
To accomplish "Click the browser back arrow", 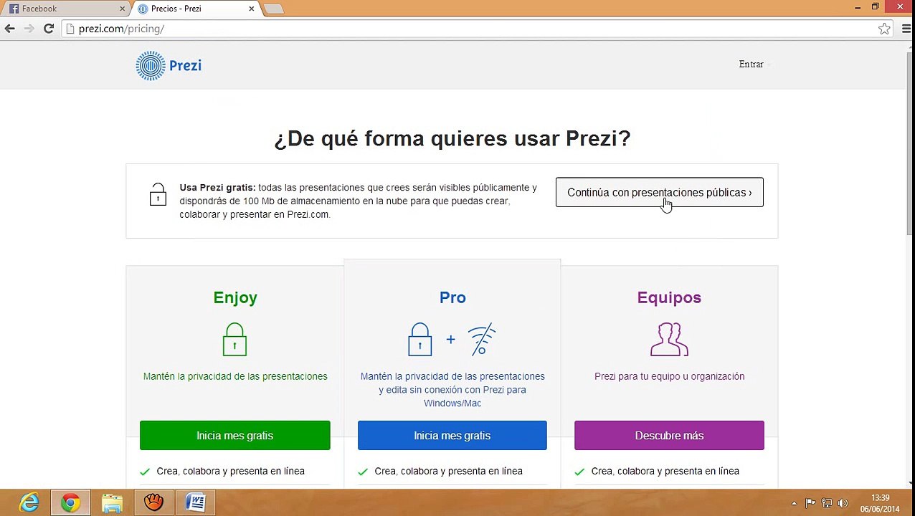I will coord(9,29).
